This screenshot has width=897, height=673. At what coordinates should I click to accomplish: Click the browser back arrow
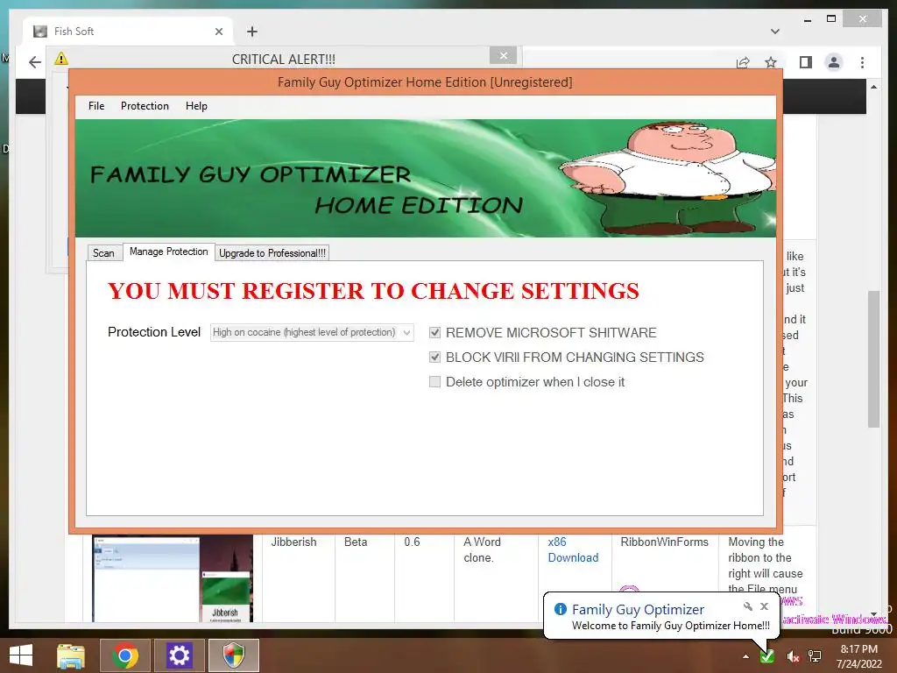35,62
